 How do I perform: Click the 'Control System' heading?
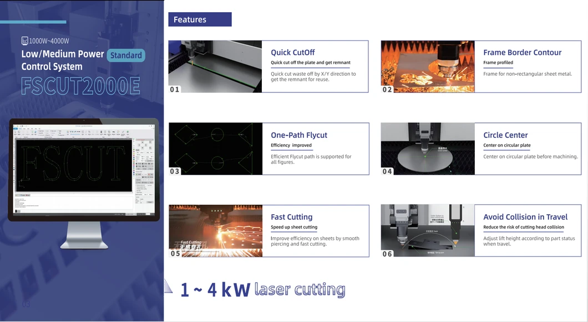click(x=52, y=66)
